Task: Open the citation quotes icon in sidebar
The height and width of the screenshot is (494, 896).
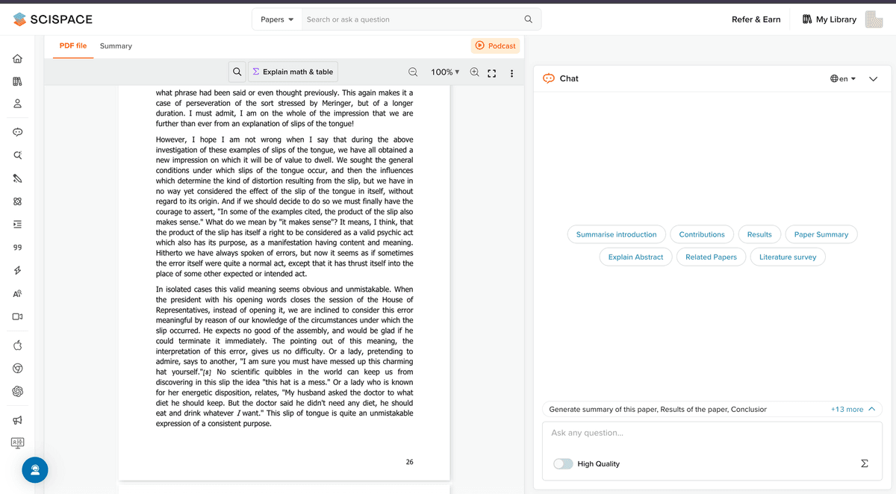Action: coord(17,247)
